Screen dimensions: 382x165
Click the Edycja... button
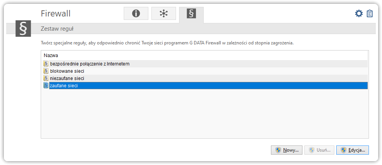pyautogui.click(x=352, y=150)
